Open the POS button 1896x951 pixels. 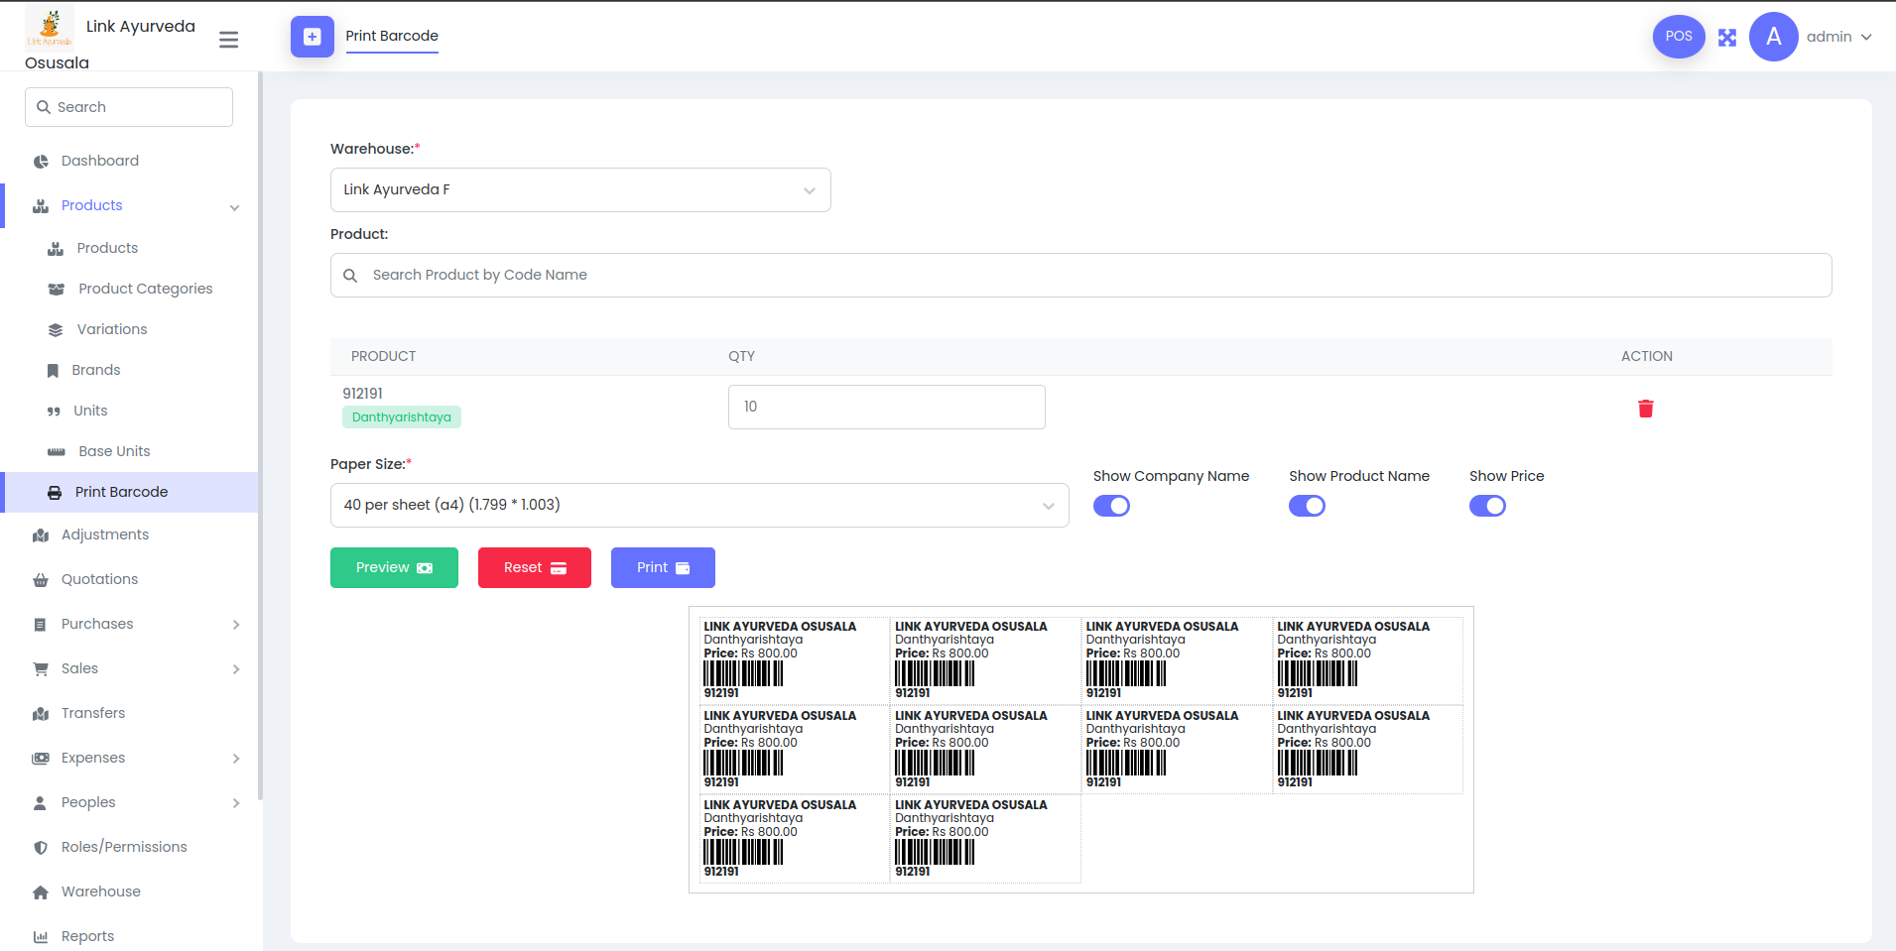tap(1679, 37)
